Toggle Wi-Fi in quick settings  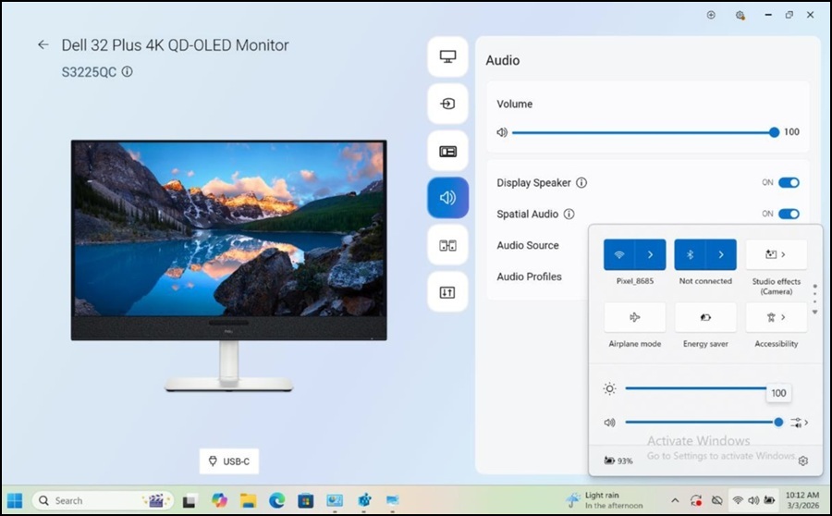point(619,255)
